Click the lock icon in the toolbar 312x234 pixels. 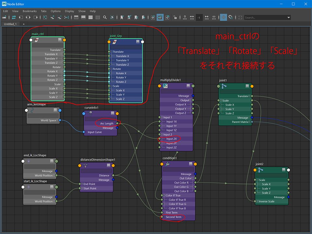pos(175,18)
